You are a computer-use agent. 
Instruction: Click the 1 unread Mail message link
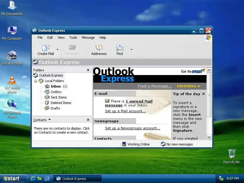tap(129, 103)
